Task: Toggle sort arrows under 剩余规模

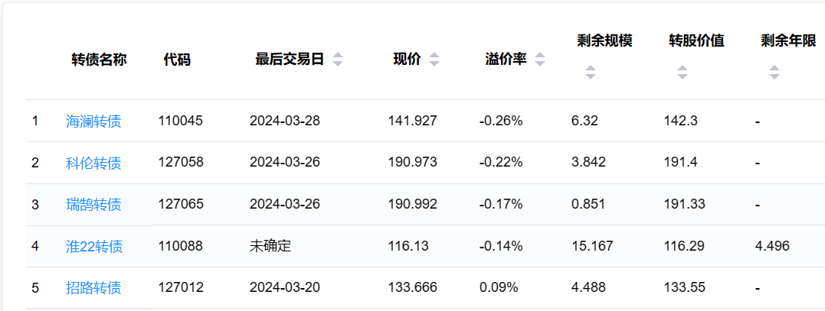Action: (x=590, y=73)
